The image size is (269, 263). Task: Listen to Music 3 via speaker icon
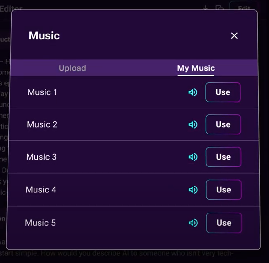point(193,157)
